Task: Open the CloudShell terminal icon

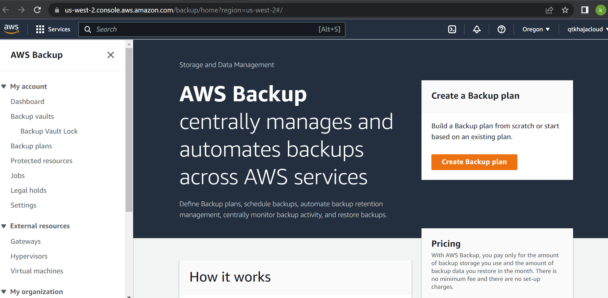Action: 452,29
